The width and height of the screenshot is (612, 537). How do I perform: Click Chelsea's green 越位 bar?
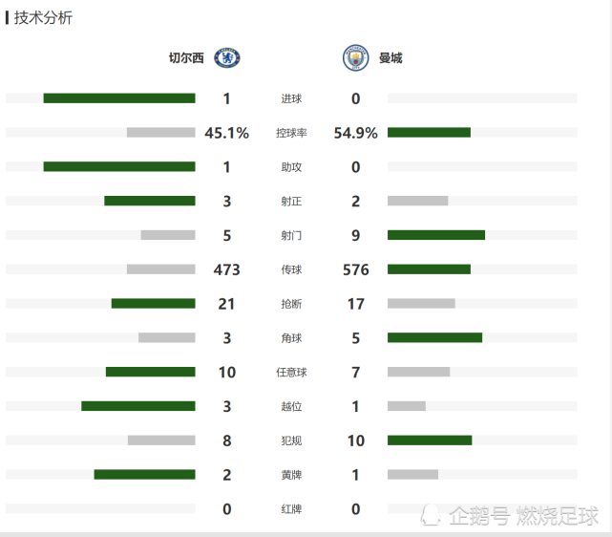click(137, 406)
